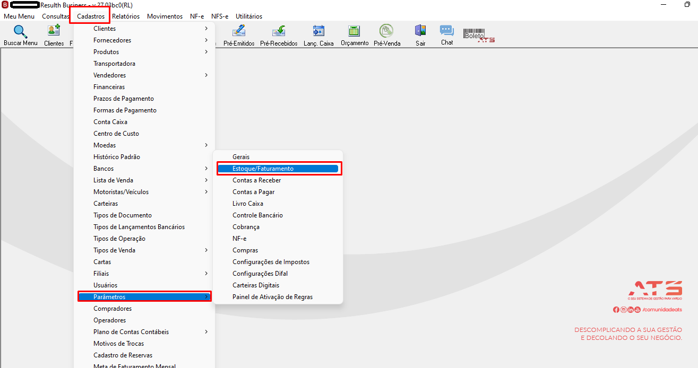This screenshot has height=368, width=698.
Task: Open the Chat toolbar icon
Action: [x=447, y=31]
